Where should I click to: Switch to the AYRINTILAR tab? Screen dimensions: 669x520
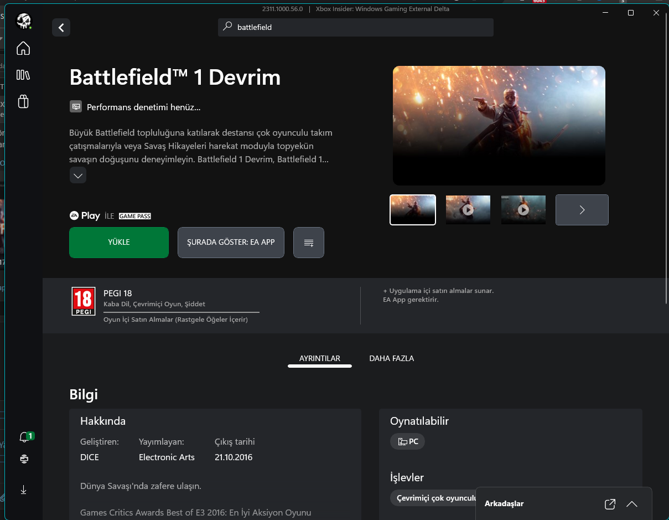point(320,359)
